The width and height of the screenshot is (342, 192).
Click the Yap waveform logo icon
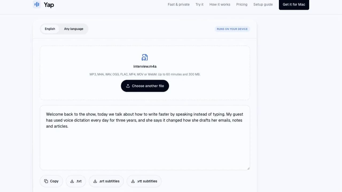[37, 4]
